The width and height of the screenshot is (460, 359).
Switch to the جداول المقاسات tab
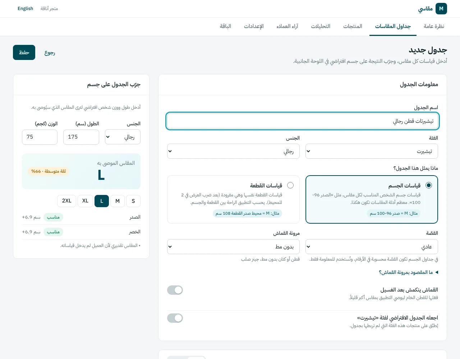tap(393, 26)
